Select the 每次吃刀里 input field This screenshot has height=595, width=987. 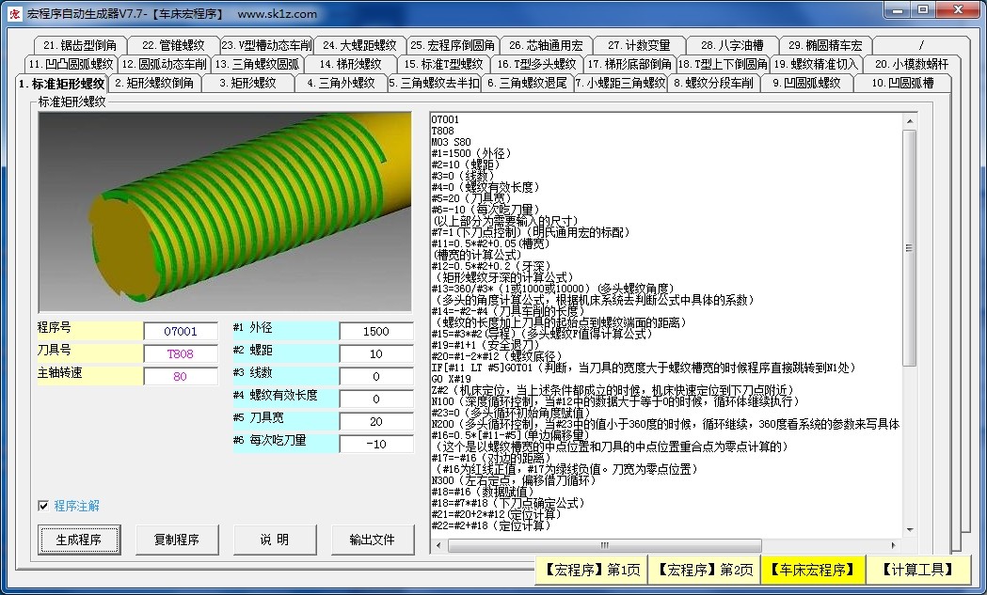[x=376, y=445]
